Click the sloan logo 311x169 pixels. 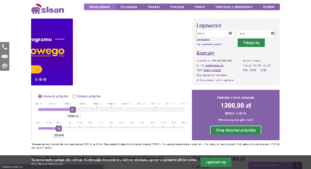[48, 9]
